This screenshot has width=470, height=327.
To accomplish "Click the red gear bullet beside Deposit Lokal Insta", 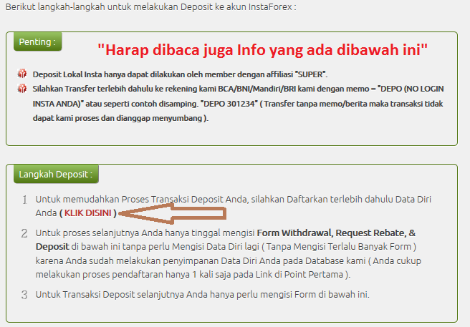I will pos(21,74).
